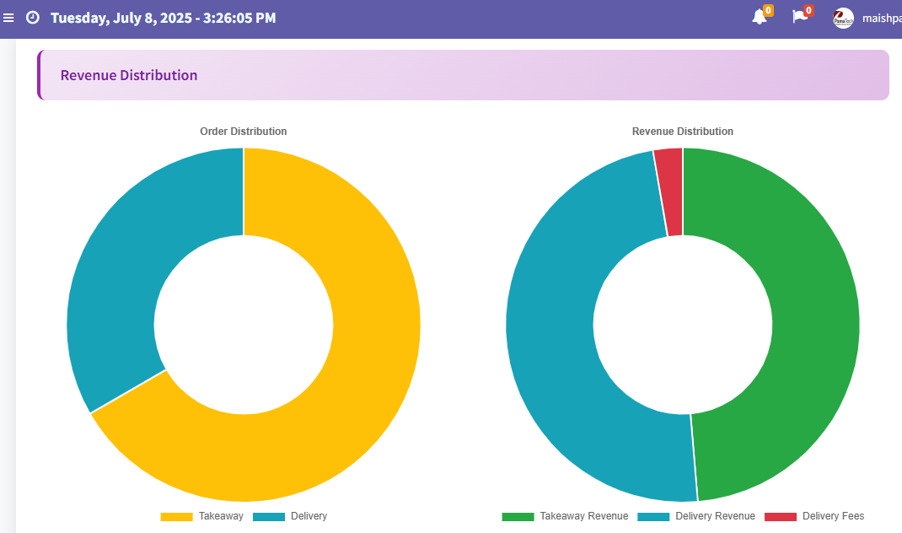Click the flag messages icon

coord(799,17)
